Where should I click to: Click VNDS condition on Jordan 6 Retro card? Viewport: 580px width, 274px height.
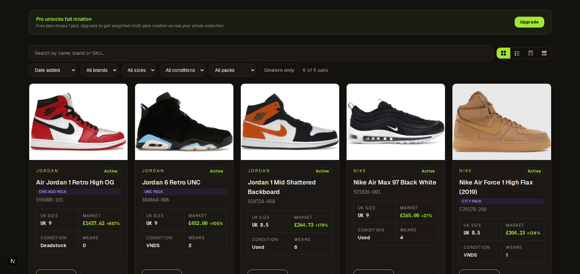(153, 245)
